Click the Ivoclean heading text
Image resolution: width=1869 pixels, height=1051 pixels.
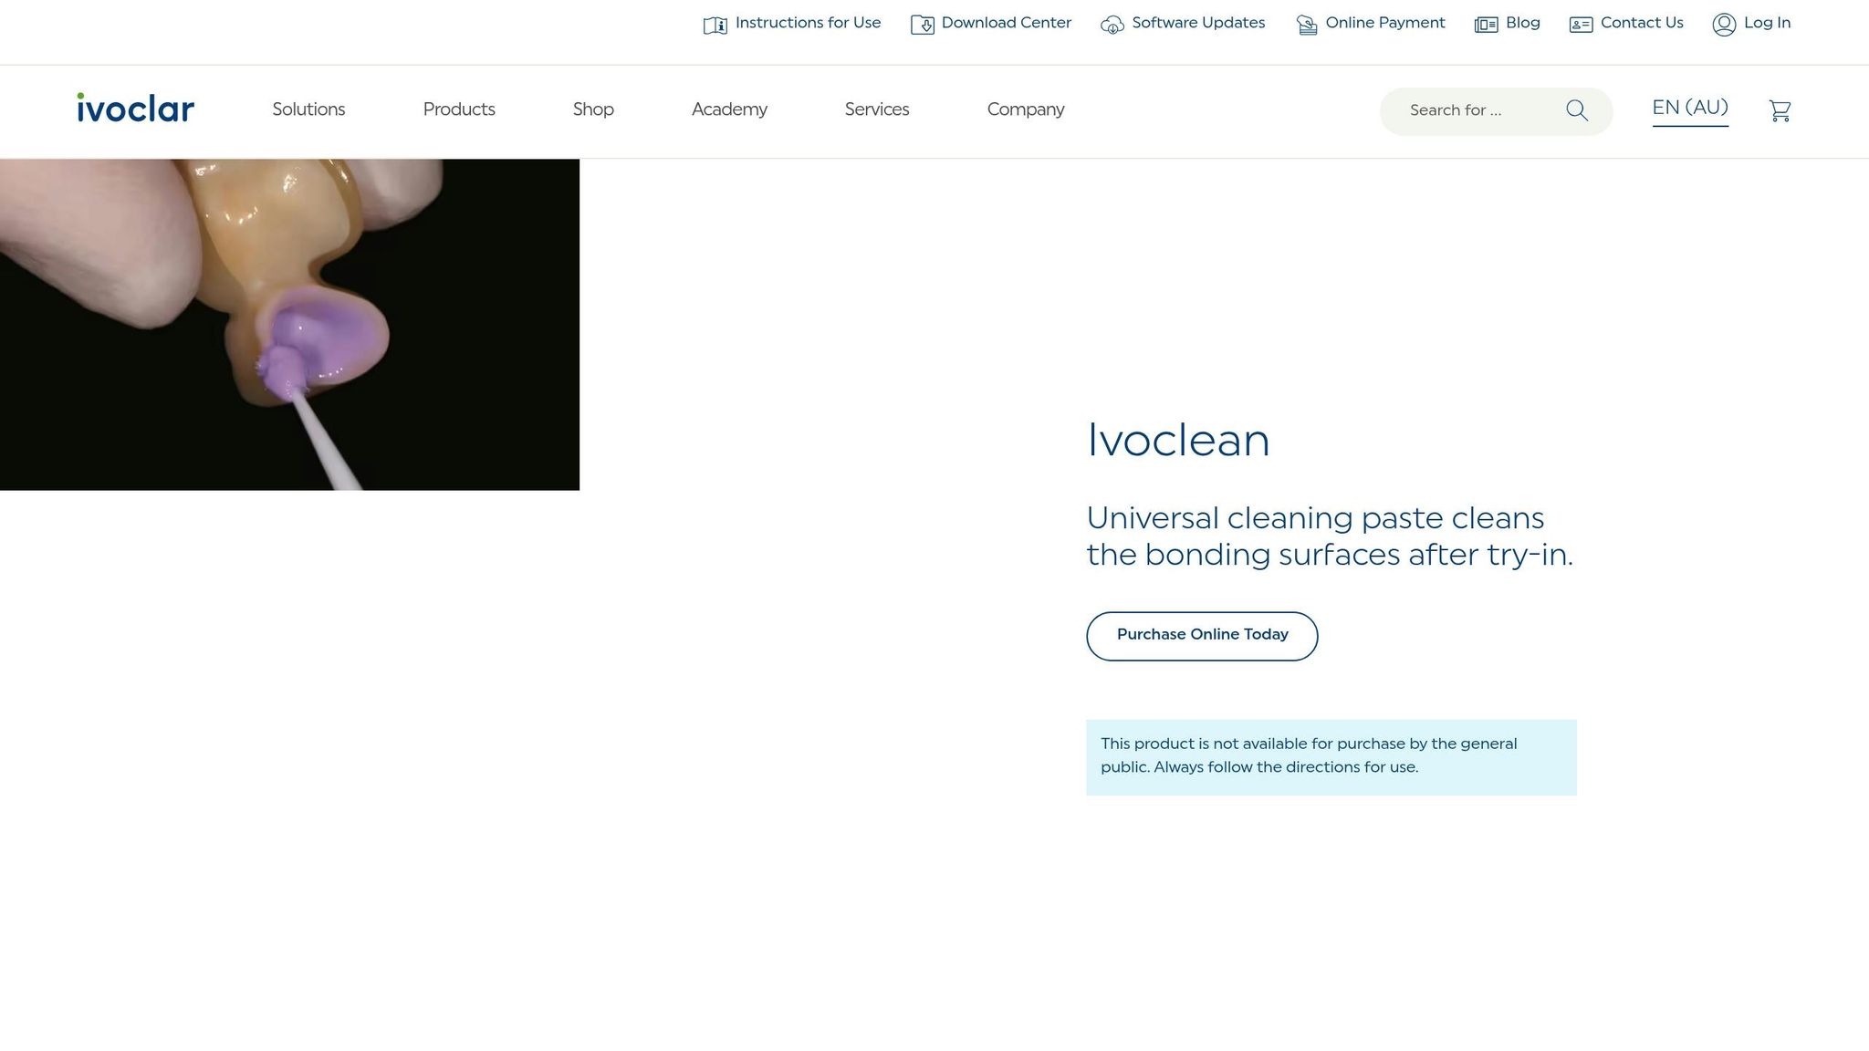(x=1177, y=441)
